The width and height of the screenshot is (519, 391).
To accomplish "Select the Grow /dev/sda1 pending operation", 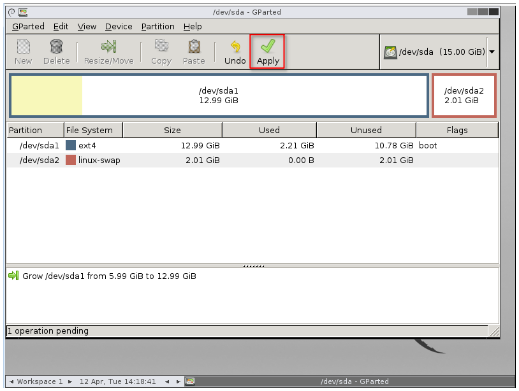I will point(109,276).
